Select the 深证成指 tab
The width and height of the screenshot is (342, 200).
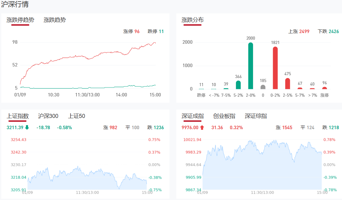click(x=193, y=116)
